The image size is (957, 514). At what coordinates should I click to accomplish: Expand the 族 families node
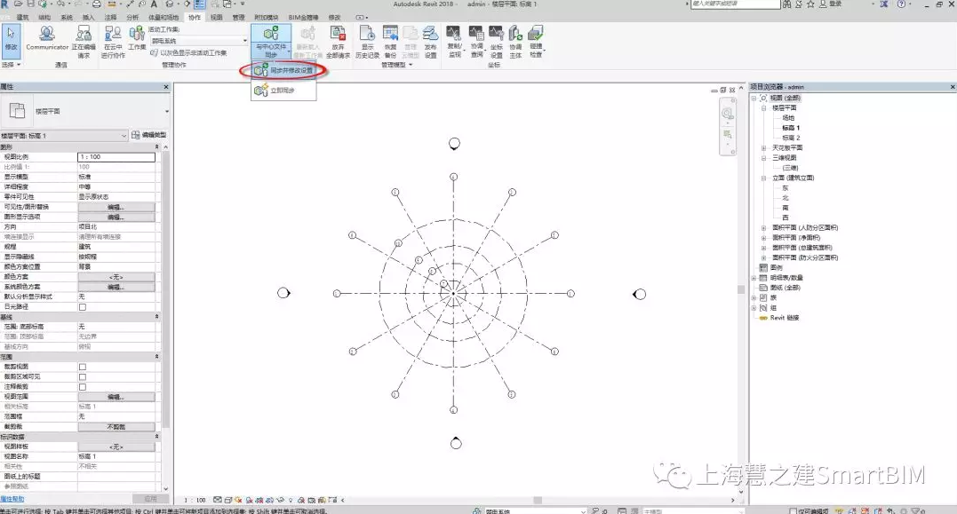[754, 297]
